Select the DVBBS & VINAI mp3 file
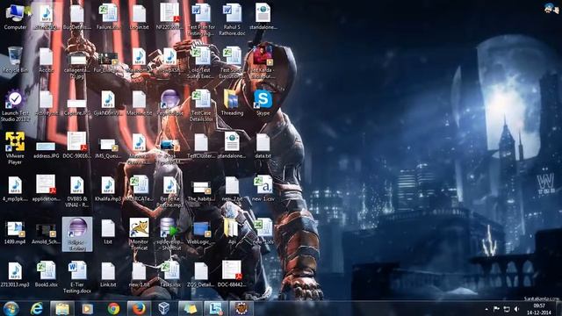 click(77, 191)
